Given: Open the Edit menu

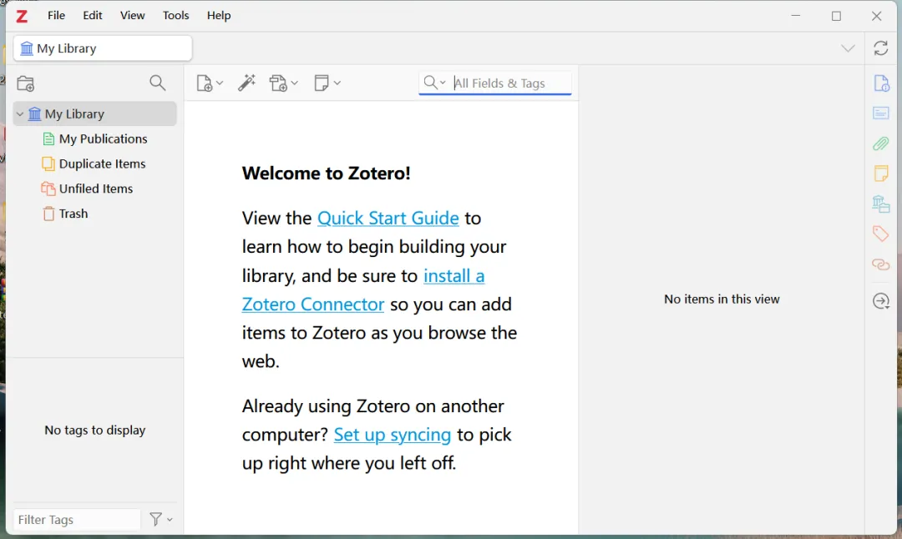Looking at the screenshot, I should click(92, 16).
